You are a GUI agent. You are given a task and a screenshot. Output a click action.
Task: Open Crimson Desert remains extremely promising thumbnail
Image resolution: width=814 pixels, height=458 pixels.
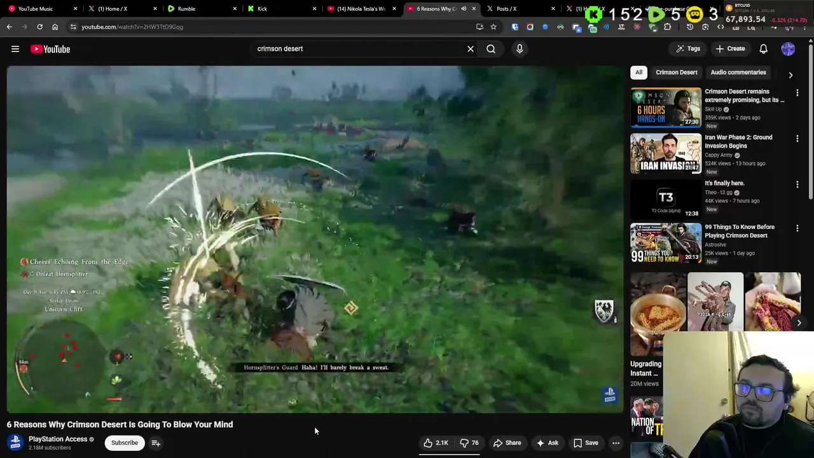click(x=666, y=108)
